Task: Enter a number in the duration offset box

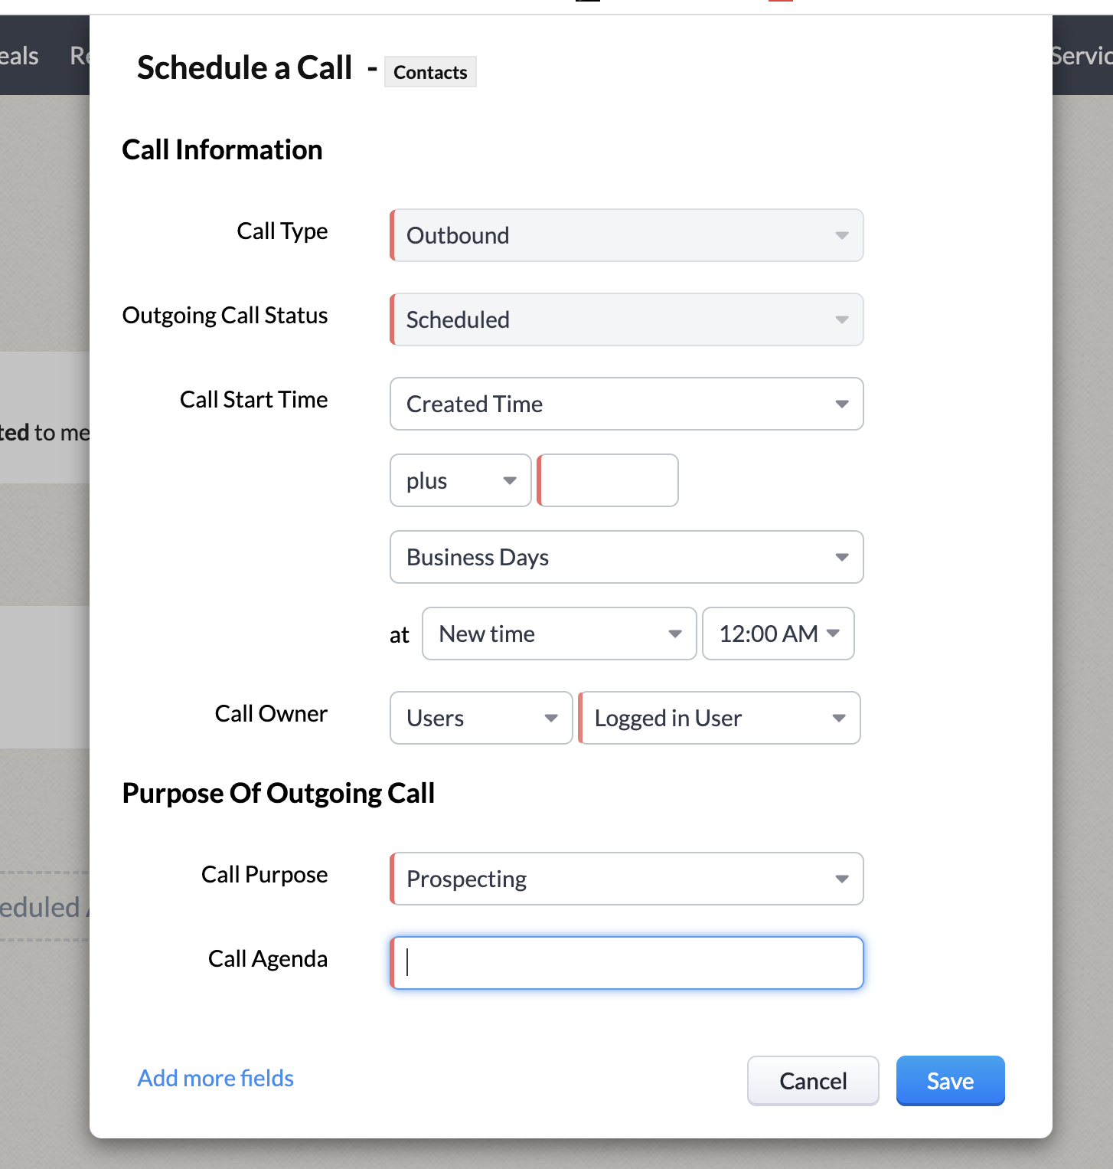Action: (x=607, y=480)
